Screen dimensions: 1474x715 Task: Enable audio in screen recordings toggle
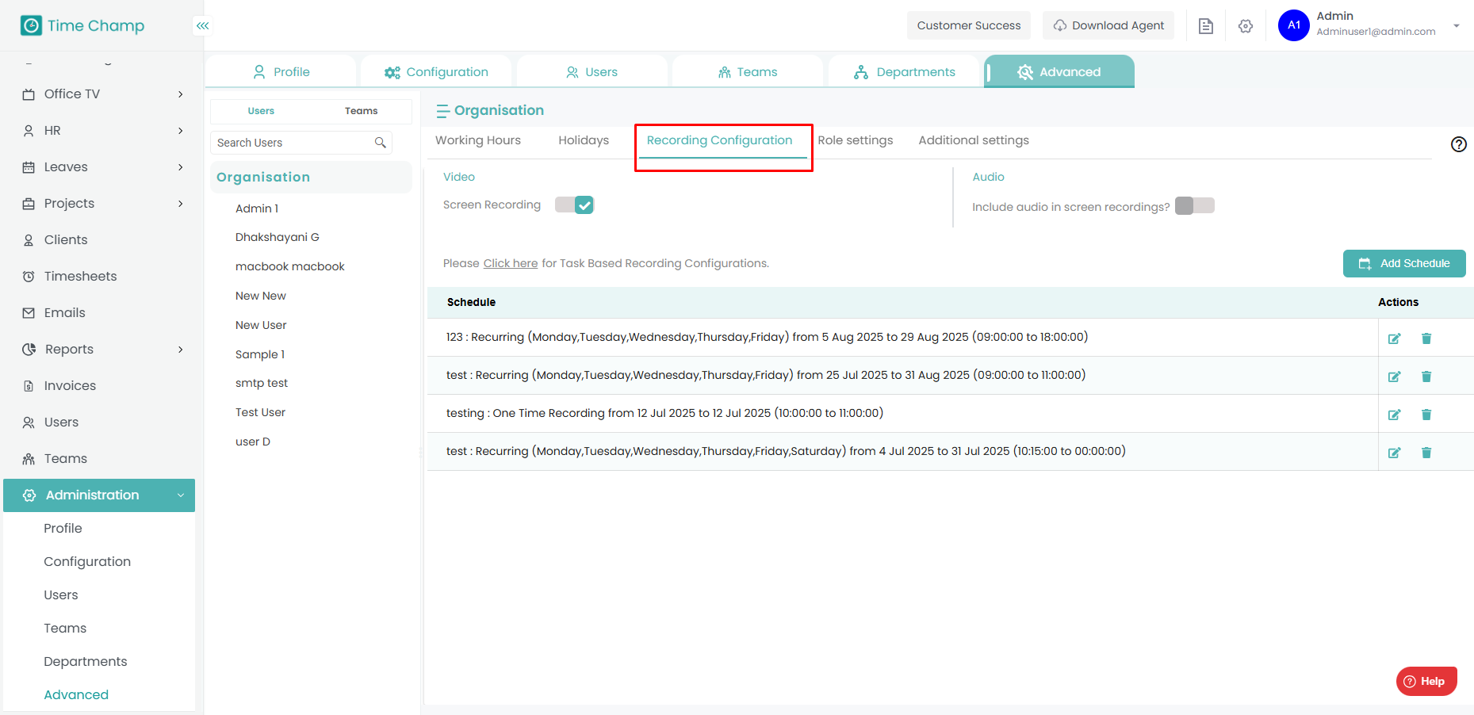tap(1194, 206)
